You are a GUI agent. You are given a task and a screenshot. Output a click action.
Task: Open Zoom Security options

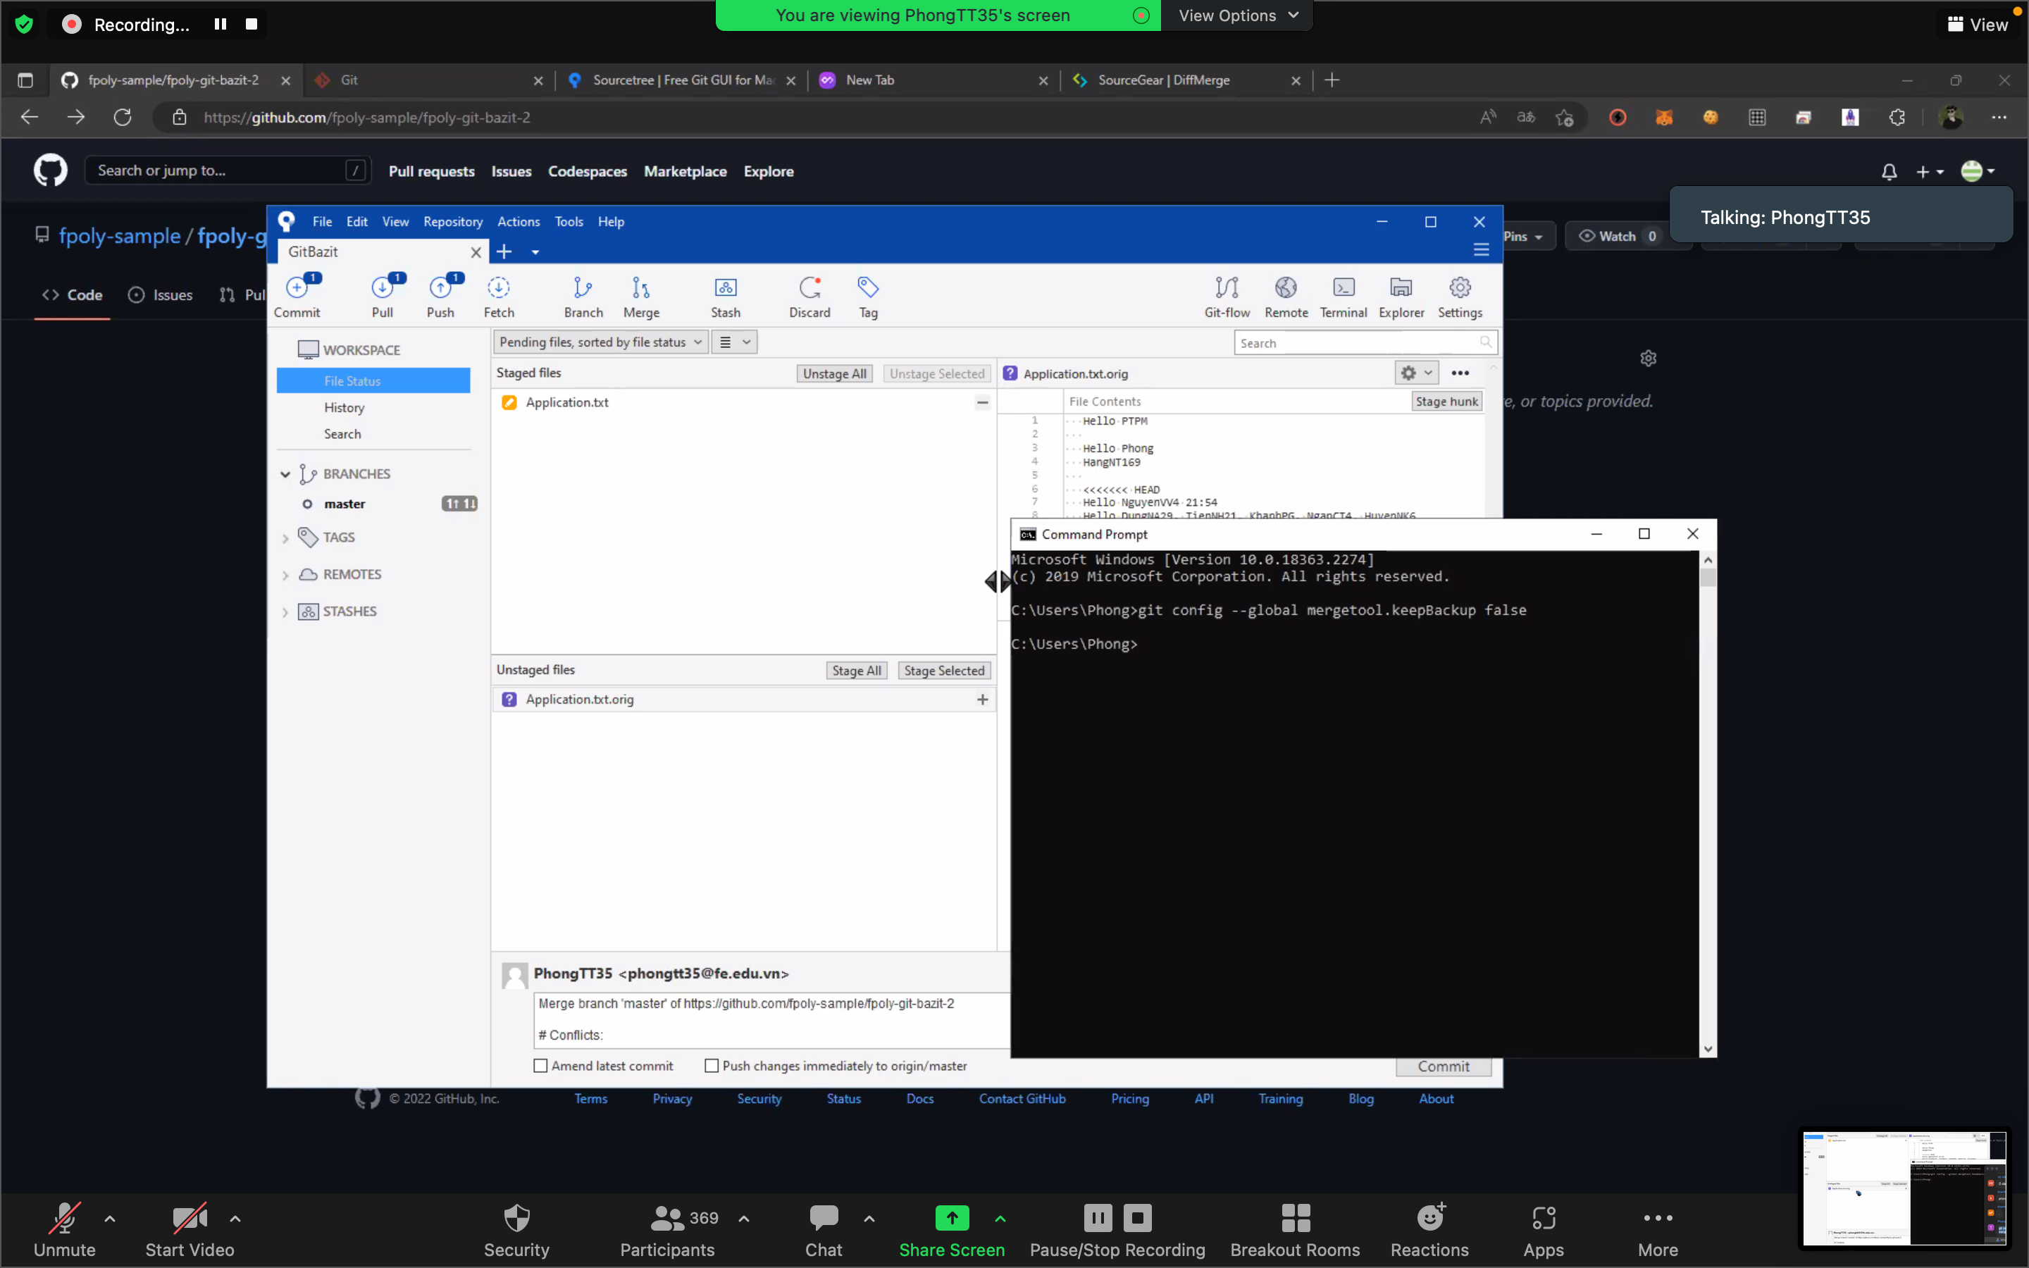516,1230
